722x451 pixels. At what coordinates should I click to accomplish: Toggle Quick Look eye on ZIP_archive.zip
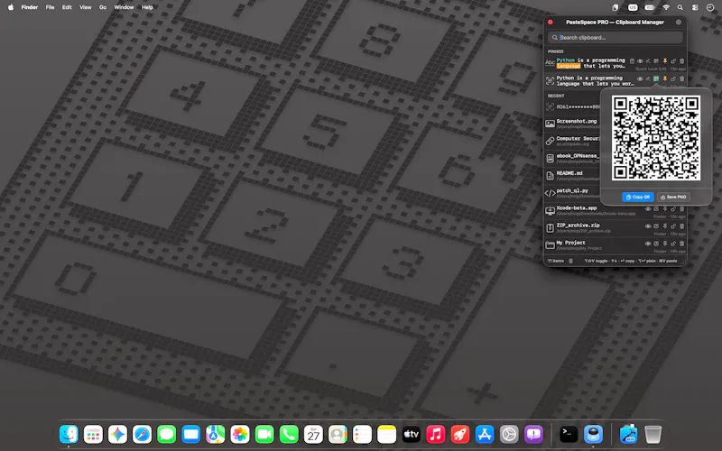click(648, 226)
